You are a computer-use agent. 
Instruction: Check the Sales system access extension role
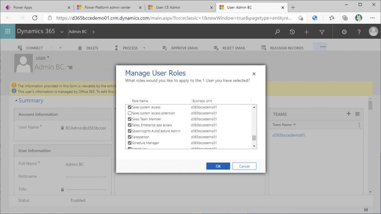(x=129, y=113)
